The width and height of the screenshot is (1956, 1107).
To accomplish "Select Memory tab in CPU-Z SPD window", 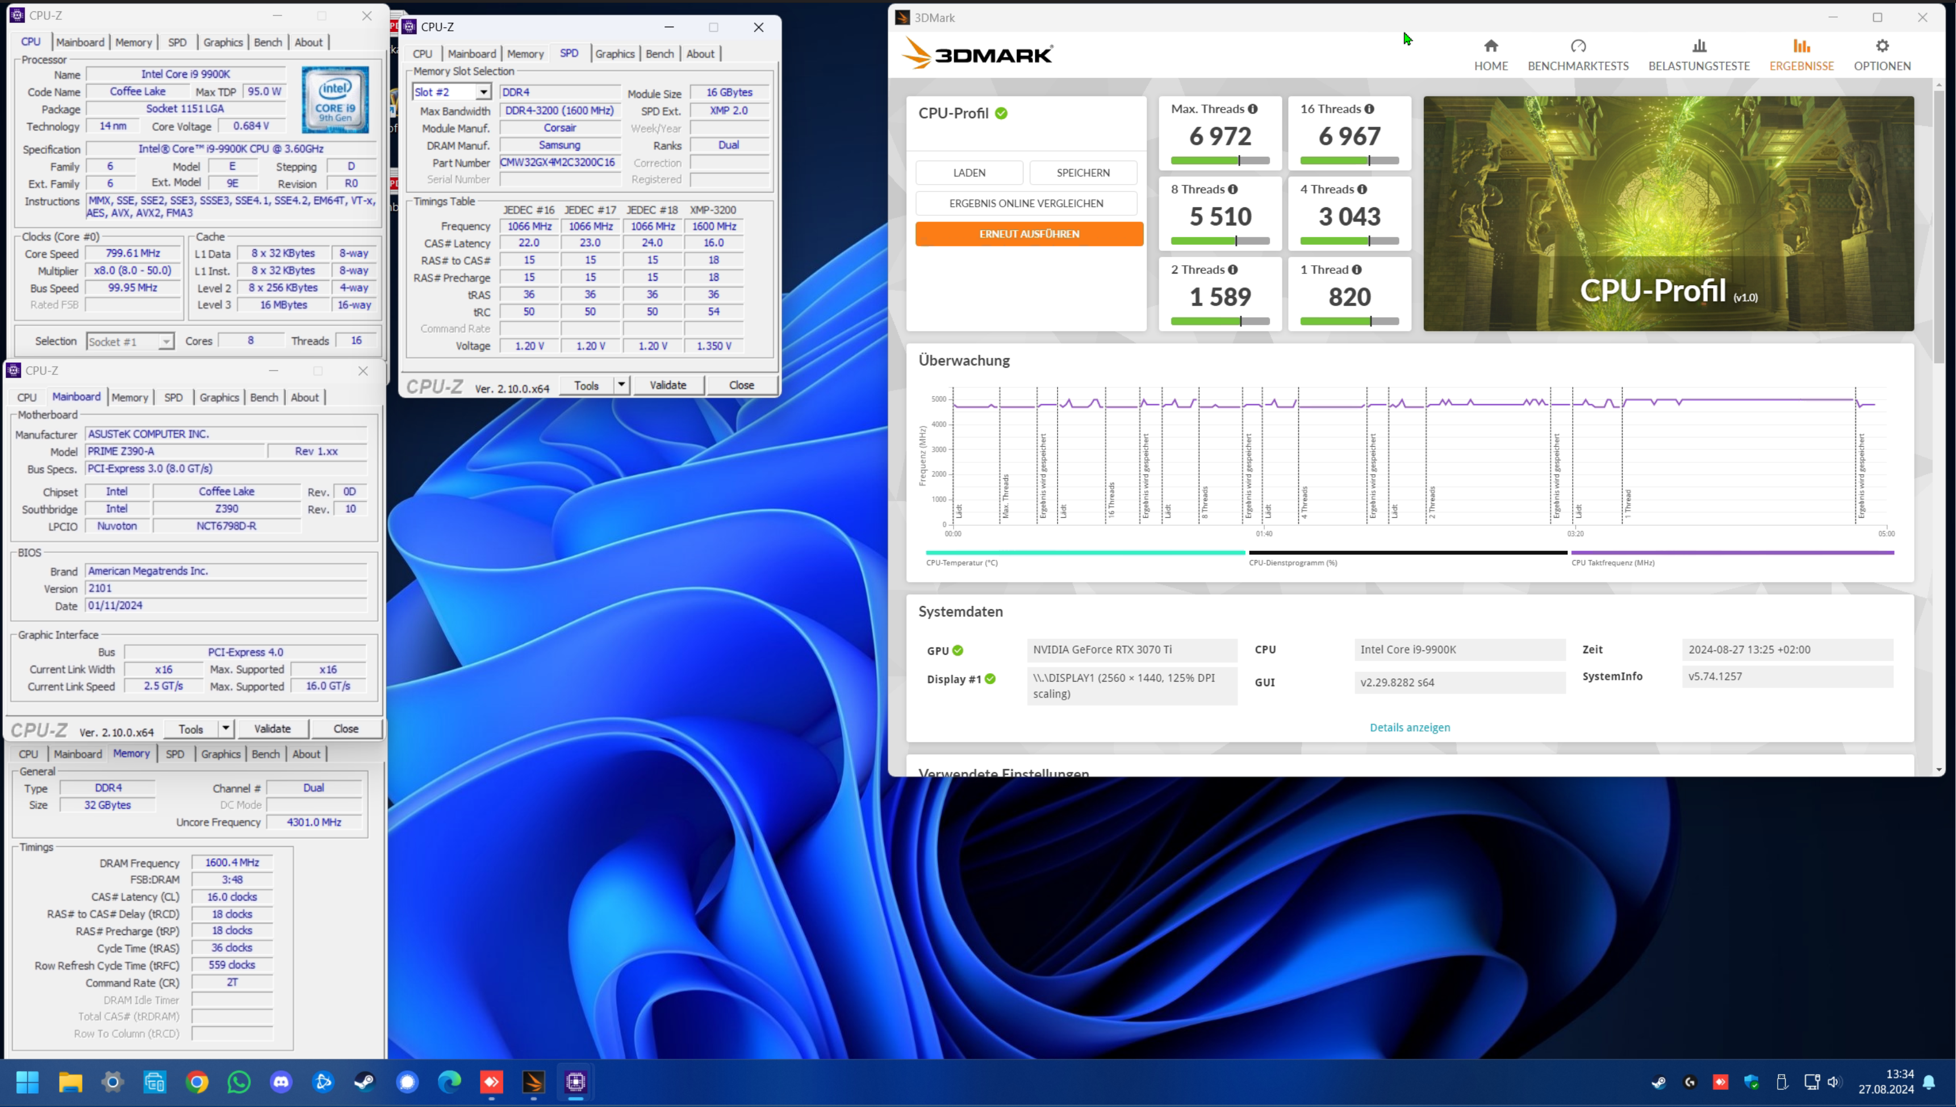I will pos(525,54).
